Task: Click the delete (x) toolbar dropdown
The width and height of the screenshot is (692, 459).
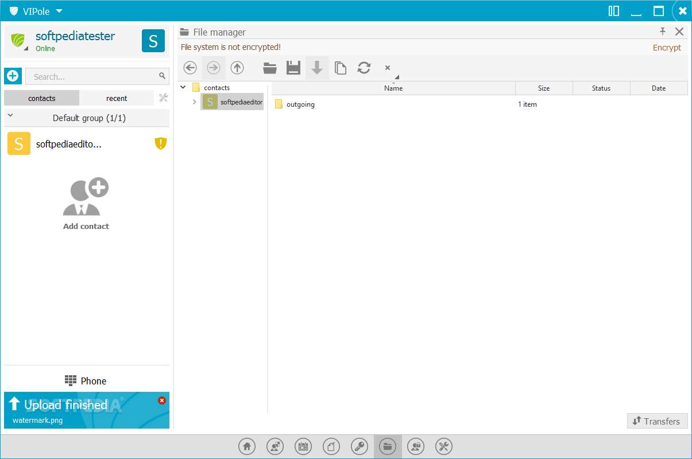Action: coord(388,68)
